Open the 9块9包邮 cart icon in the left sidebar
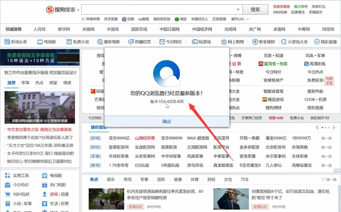Screen dimensions: 341x212 pyautogui.click(x=8, y=194)
